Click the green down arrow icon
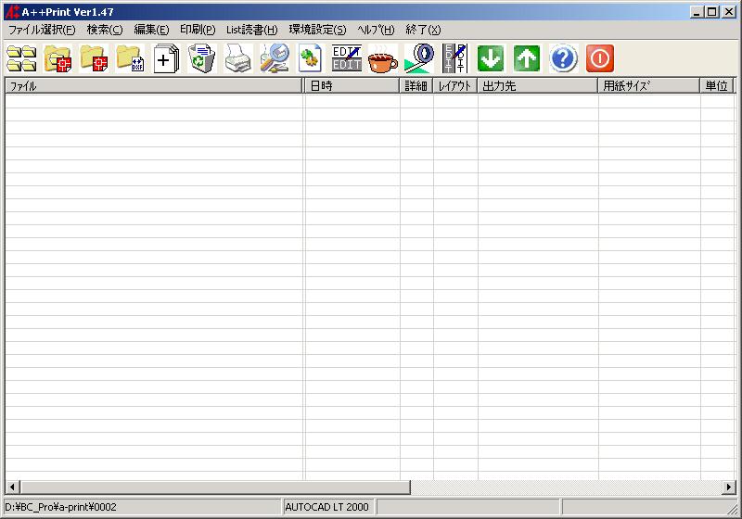 [x=491, y=59]
